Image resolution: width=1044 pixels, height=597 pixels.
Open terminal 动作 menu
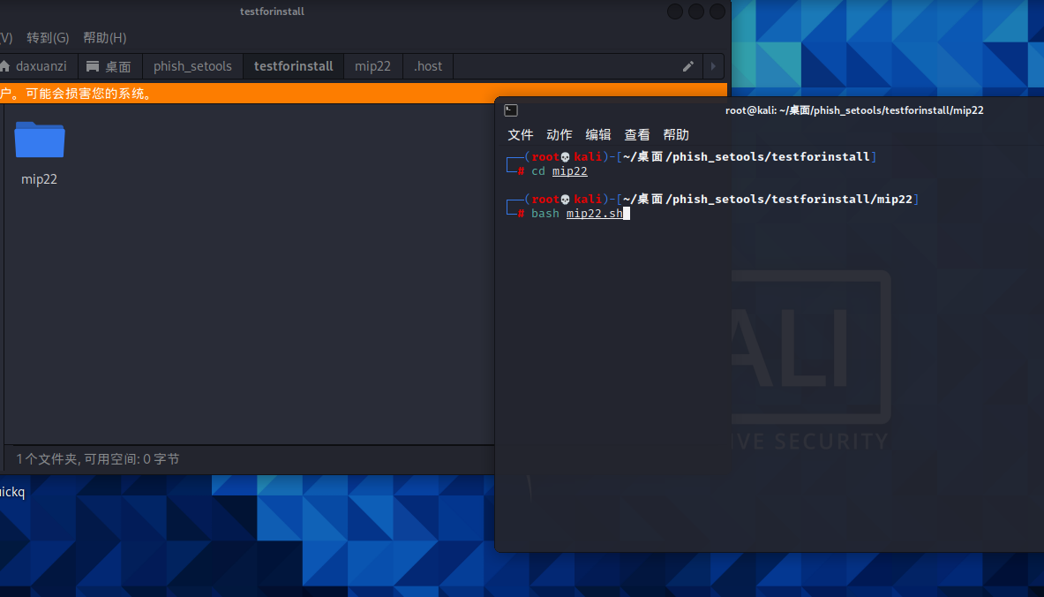[560, 134]
